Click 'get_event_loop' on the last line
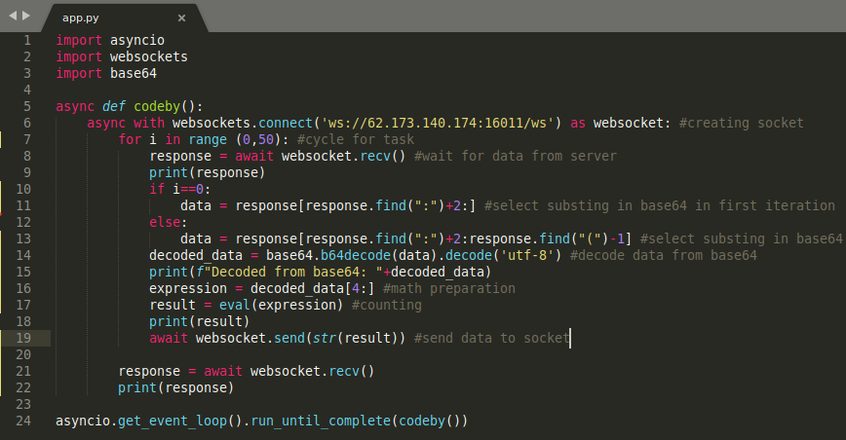Viewport: 846px width, 440px height. [x=173, y=422]
